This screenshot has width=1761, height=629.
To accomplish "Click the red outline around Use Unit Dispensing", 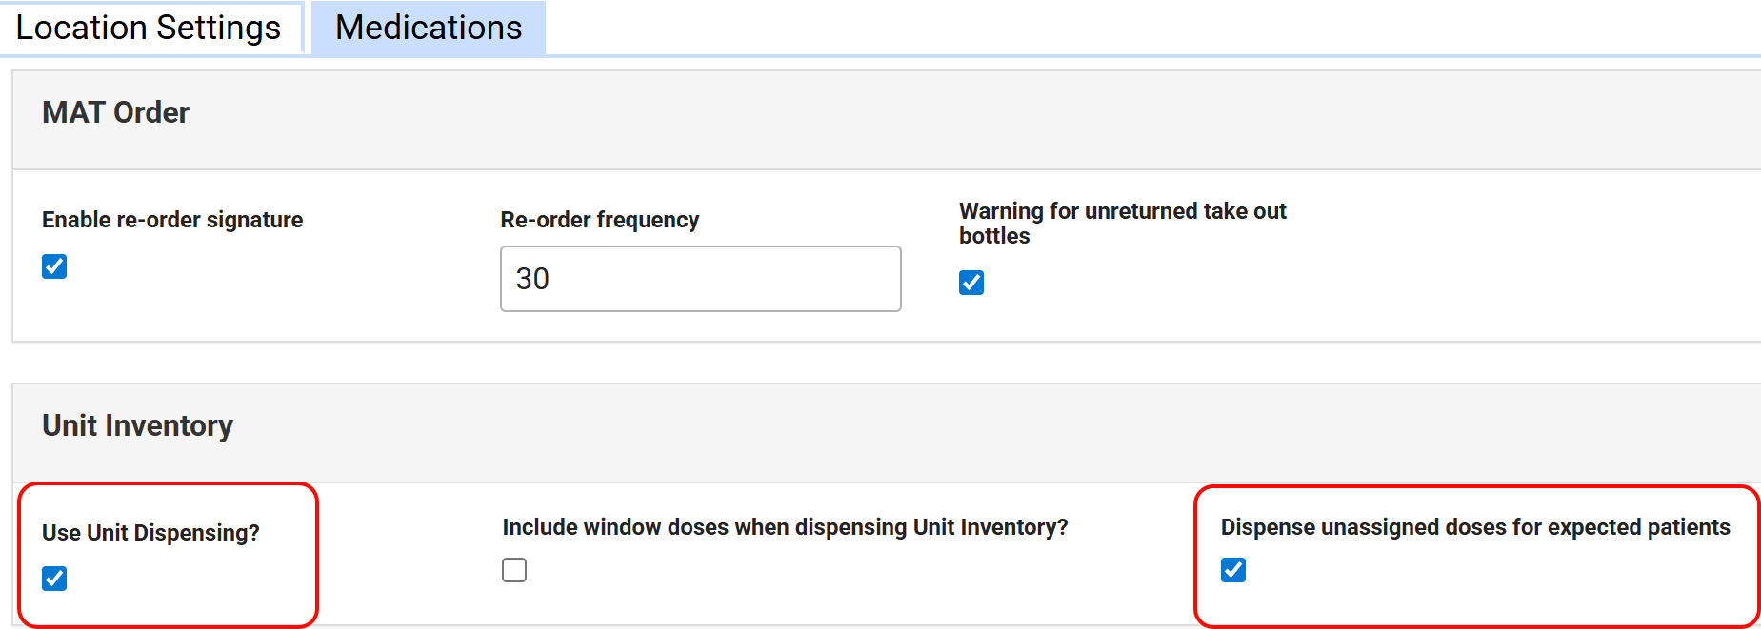I will (x=316, y=555).
